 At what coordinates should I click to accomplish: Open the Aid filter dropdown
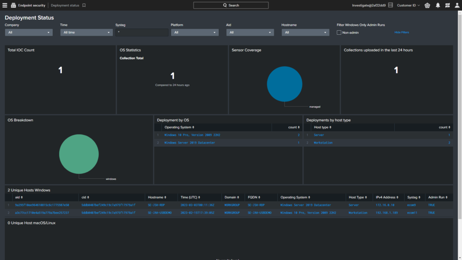(250, 32)
